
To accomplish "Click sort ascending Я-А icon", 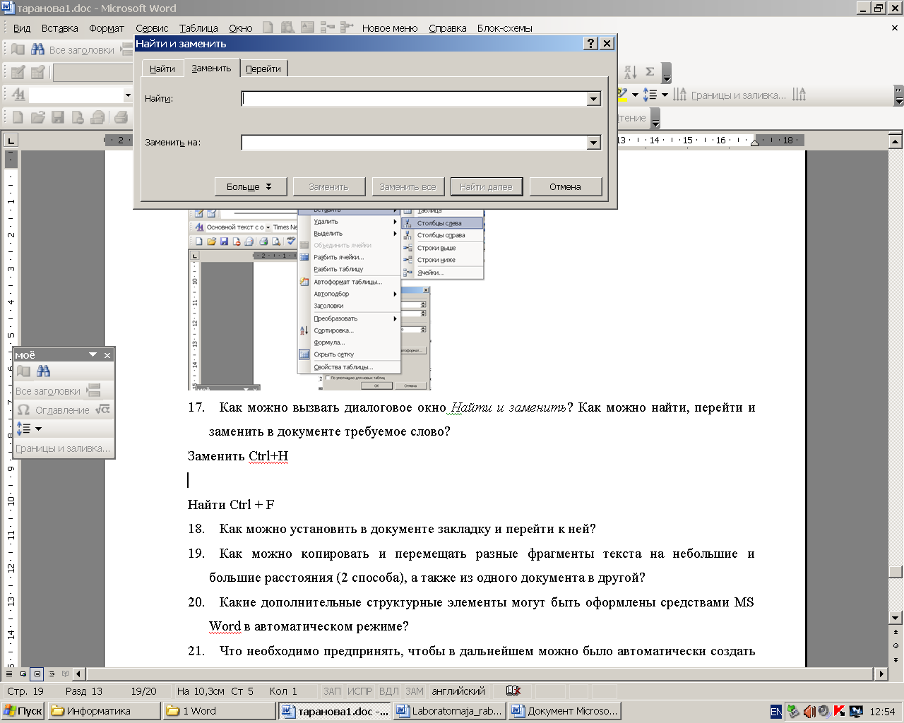I will point(631,72).
